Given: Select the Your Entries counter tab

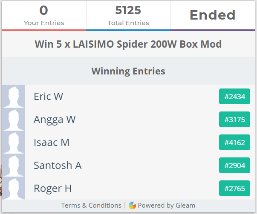Looking at the screenshot, I should 44,15.
